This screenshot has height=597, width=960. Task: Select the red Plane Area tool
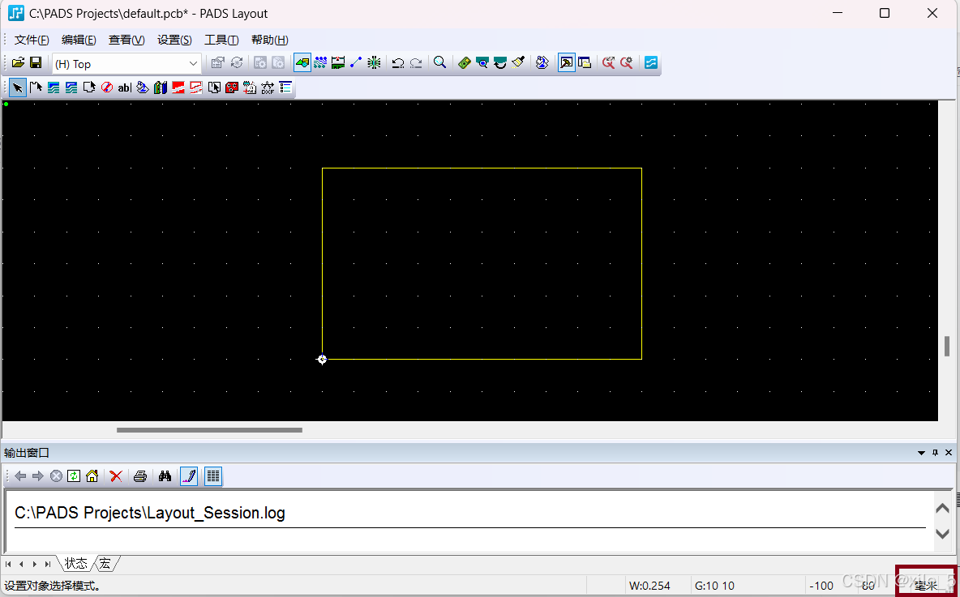178,87
